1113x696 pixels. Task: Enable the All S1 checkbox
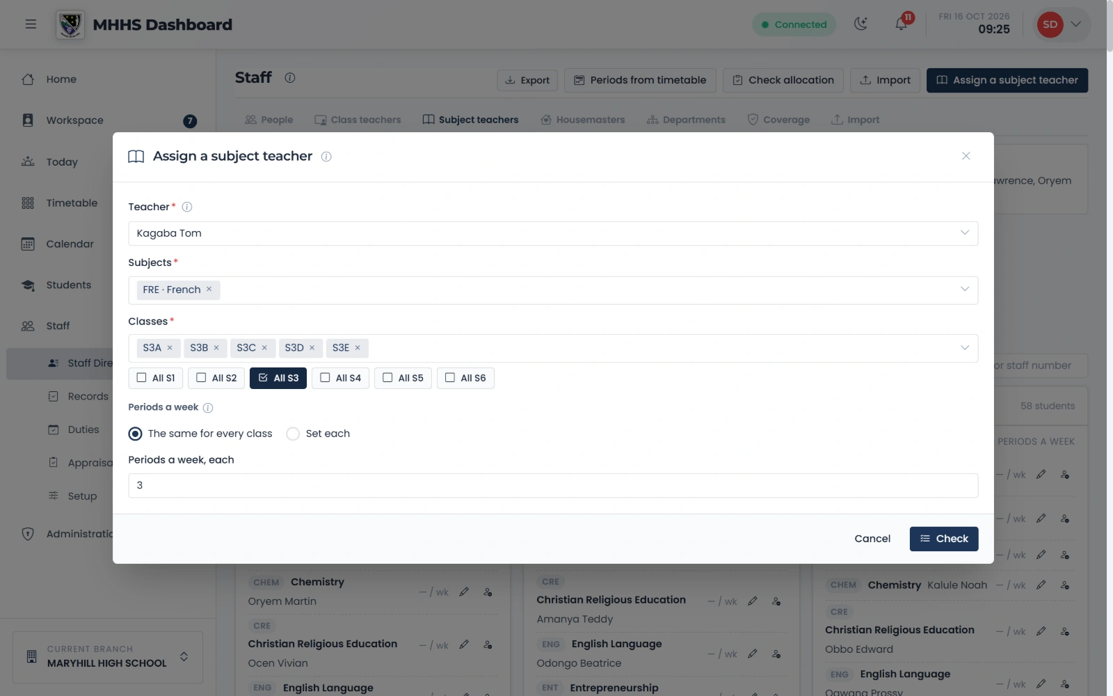[x=156, y=378]
